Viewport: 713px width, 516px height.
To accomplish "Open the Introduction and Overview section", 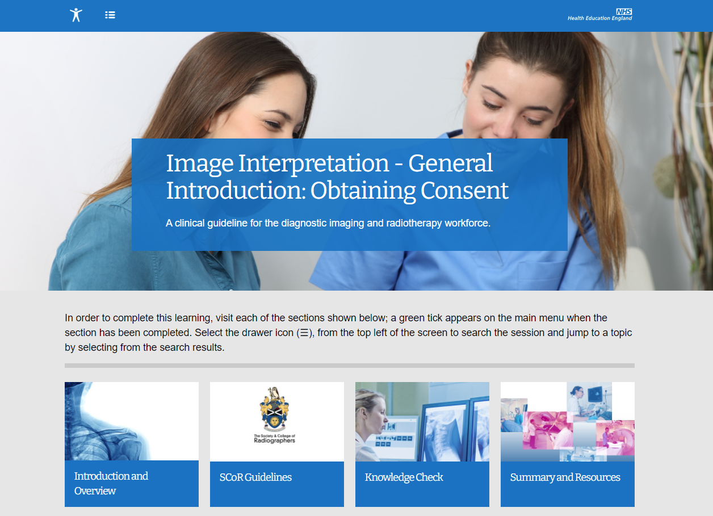I will (111, 483).
